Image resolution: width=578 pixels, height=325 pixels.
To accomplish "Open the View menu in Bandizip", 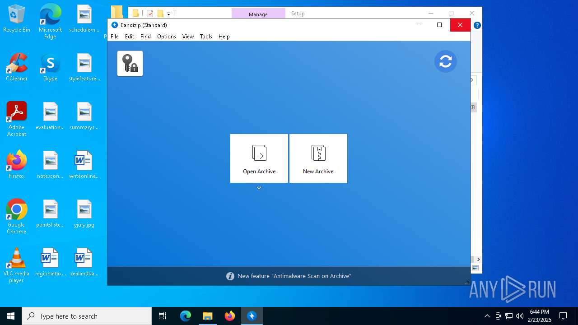I will (x=188, y=37).
